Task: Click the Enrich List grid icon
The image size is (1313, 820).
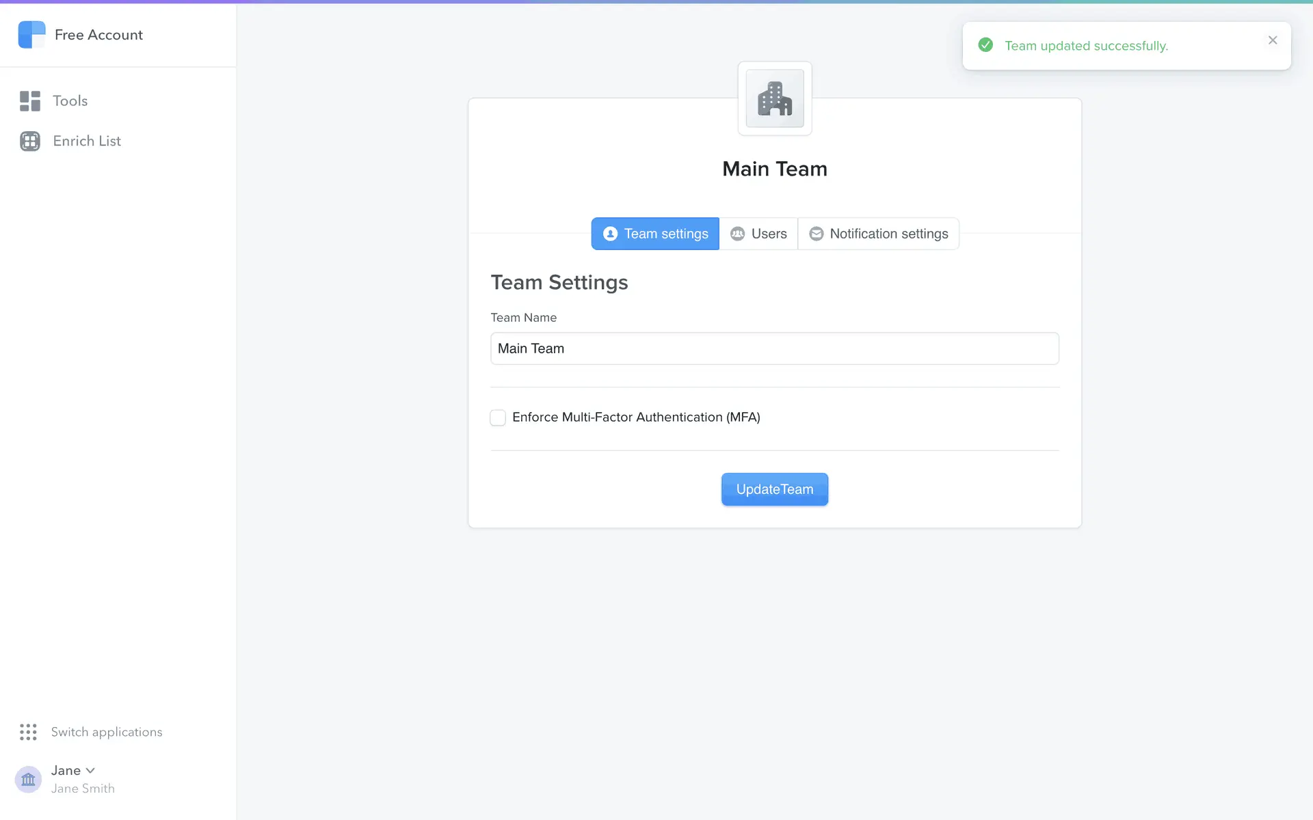Action: (x=30, y=141)
